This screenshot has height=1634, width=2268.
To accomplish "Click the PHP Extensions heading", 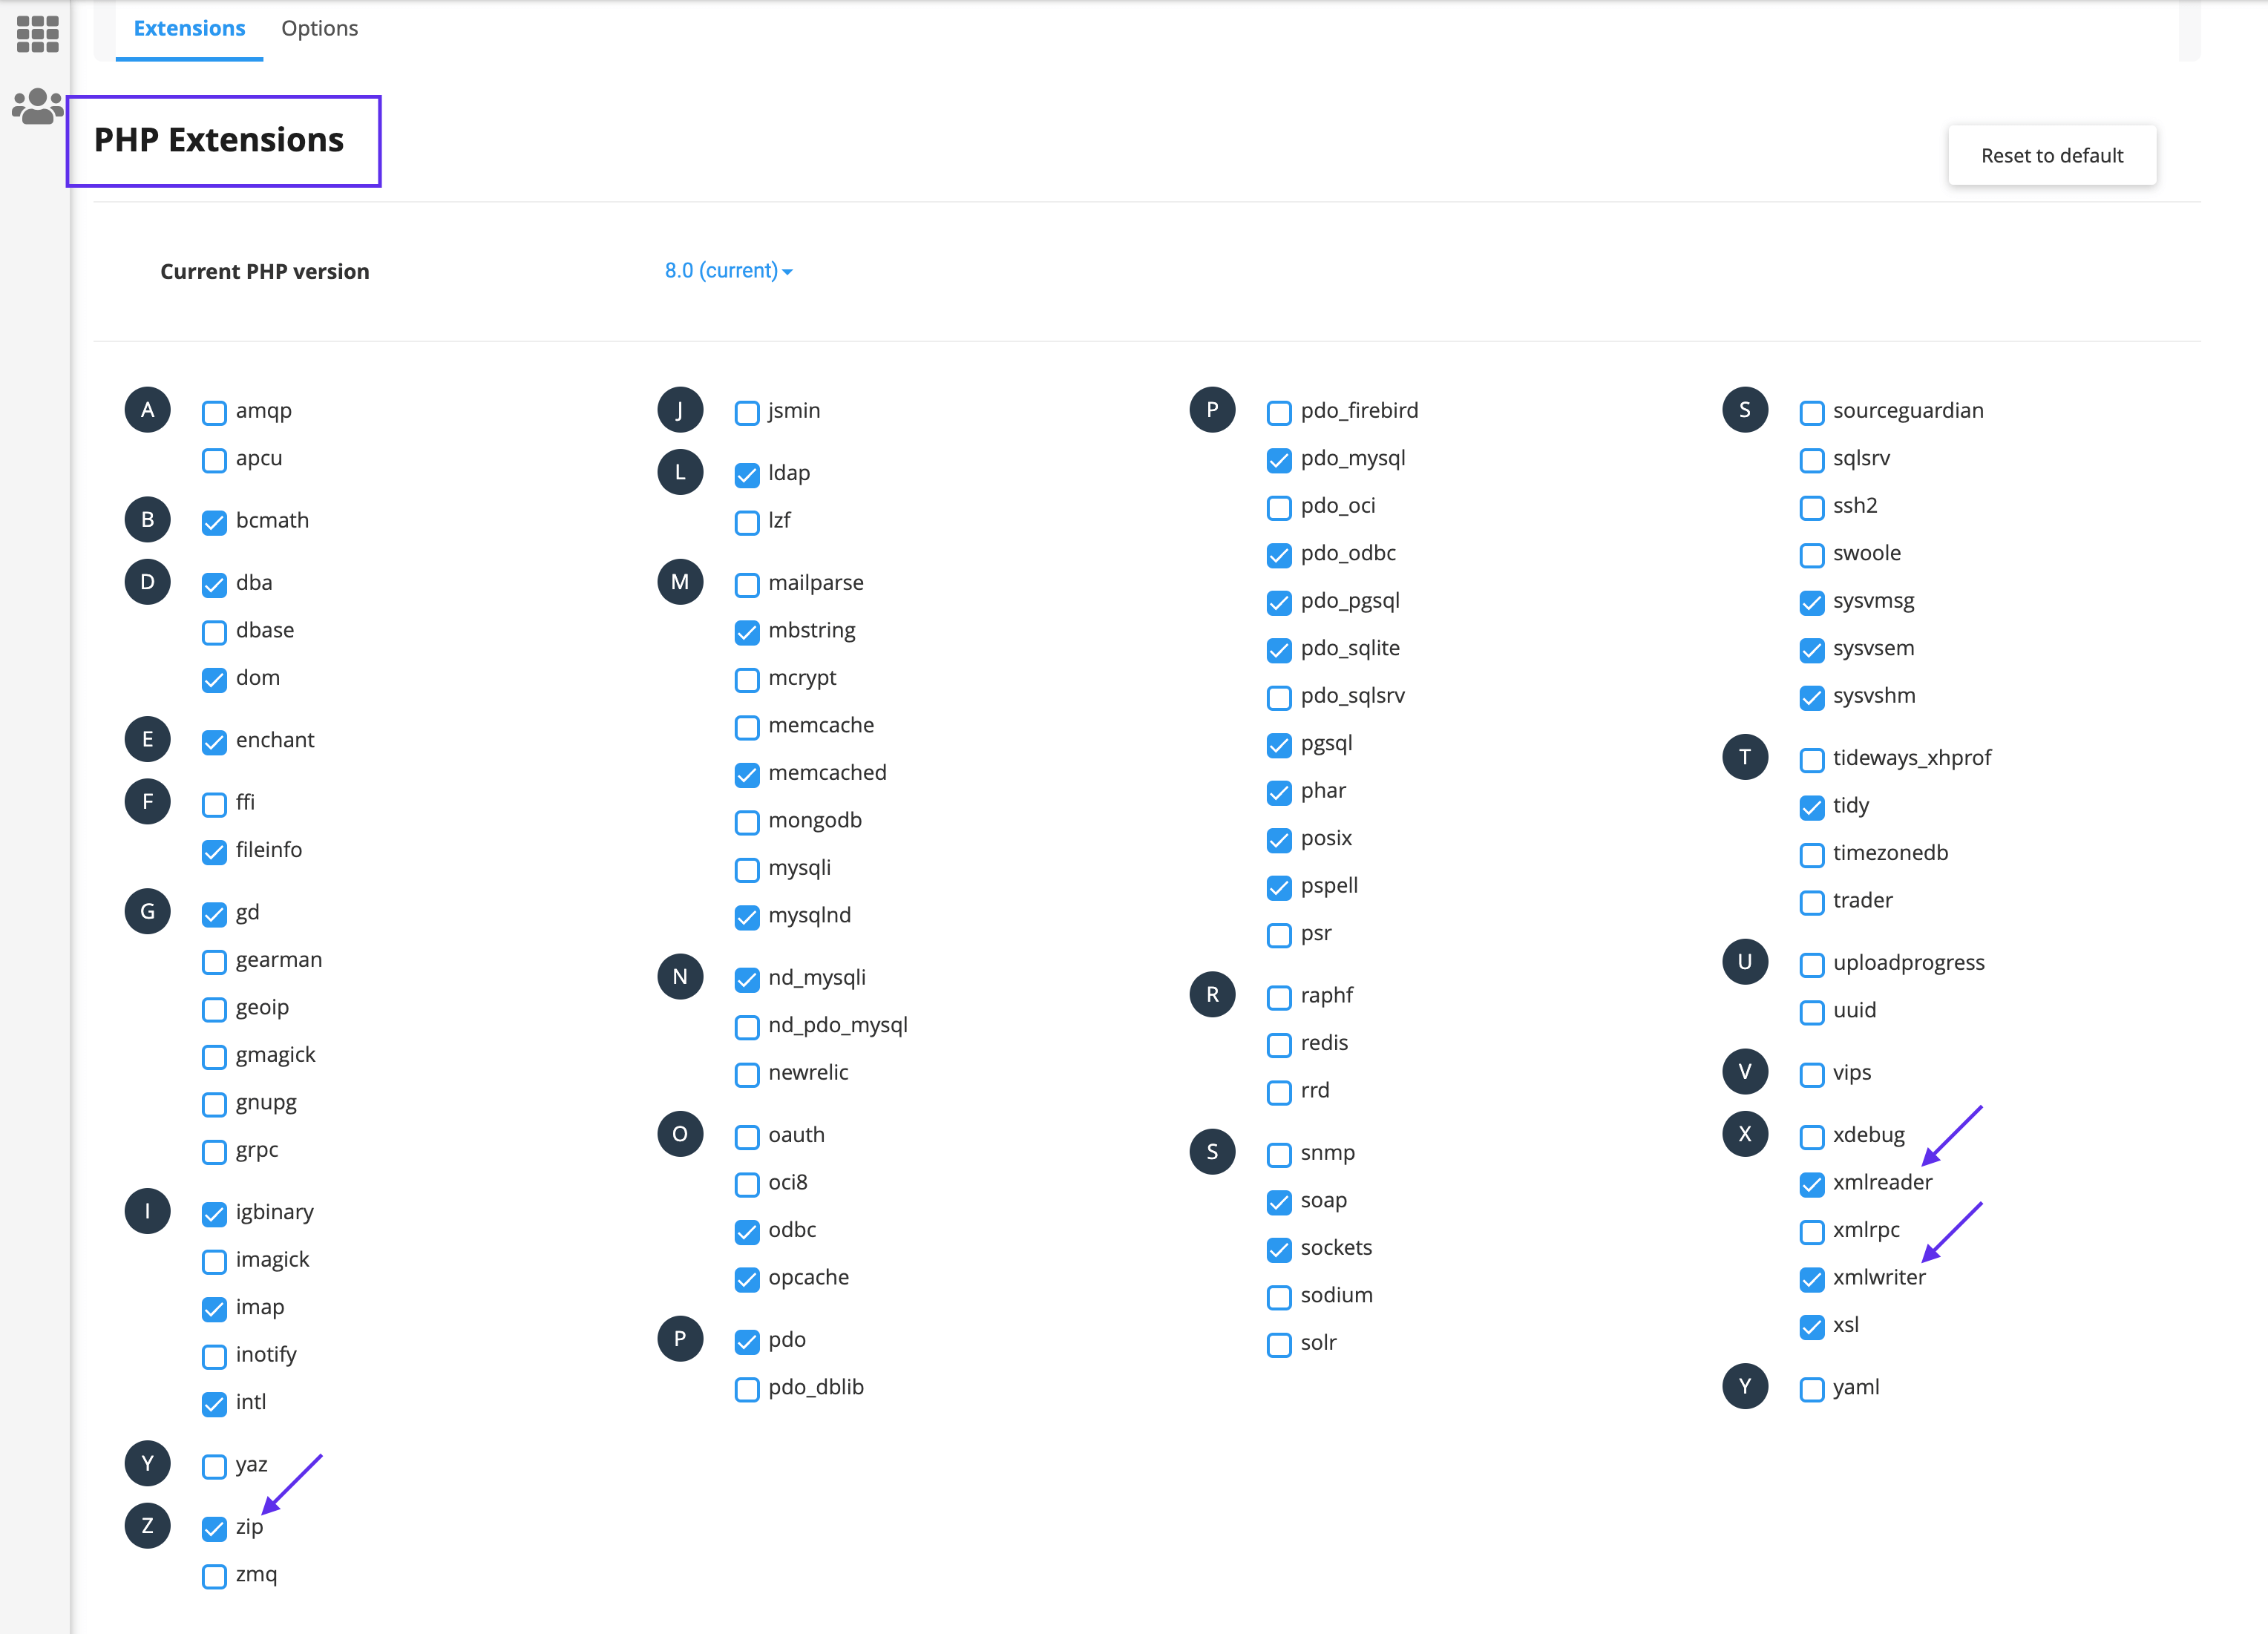I will 219,140.
